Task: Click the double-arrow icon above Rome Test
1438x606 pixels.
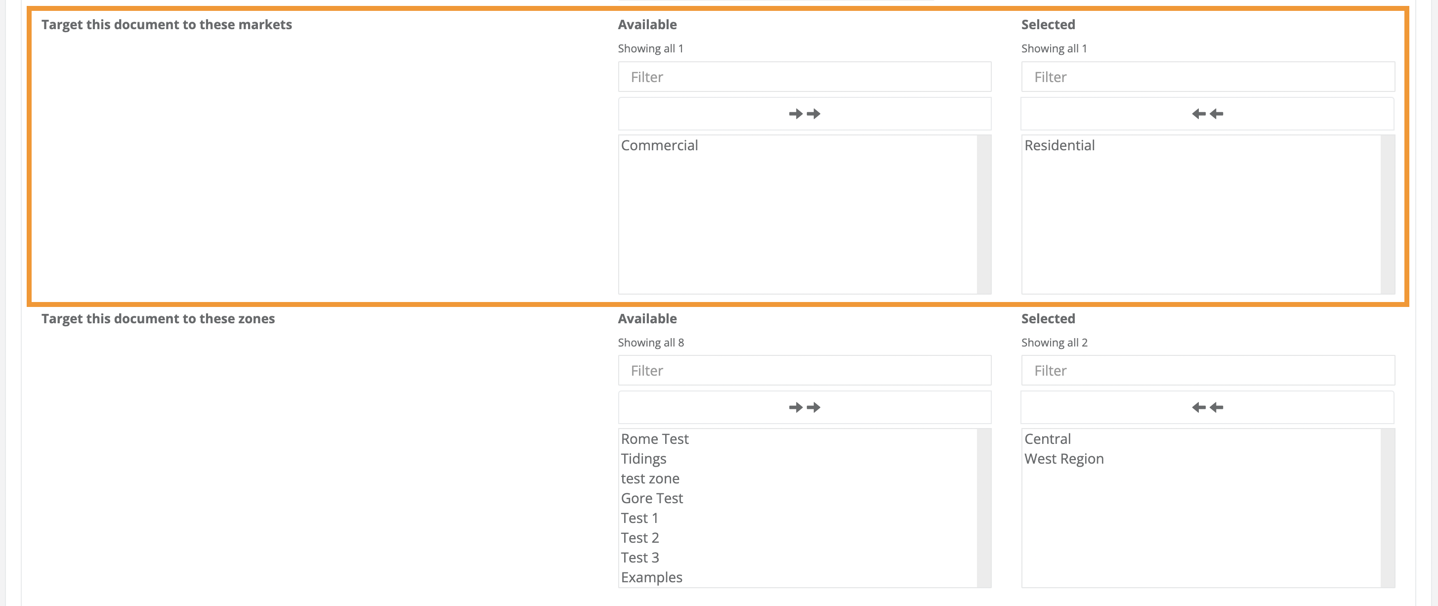Action: [804, 407]
